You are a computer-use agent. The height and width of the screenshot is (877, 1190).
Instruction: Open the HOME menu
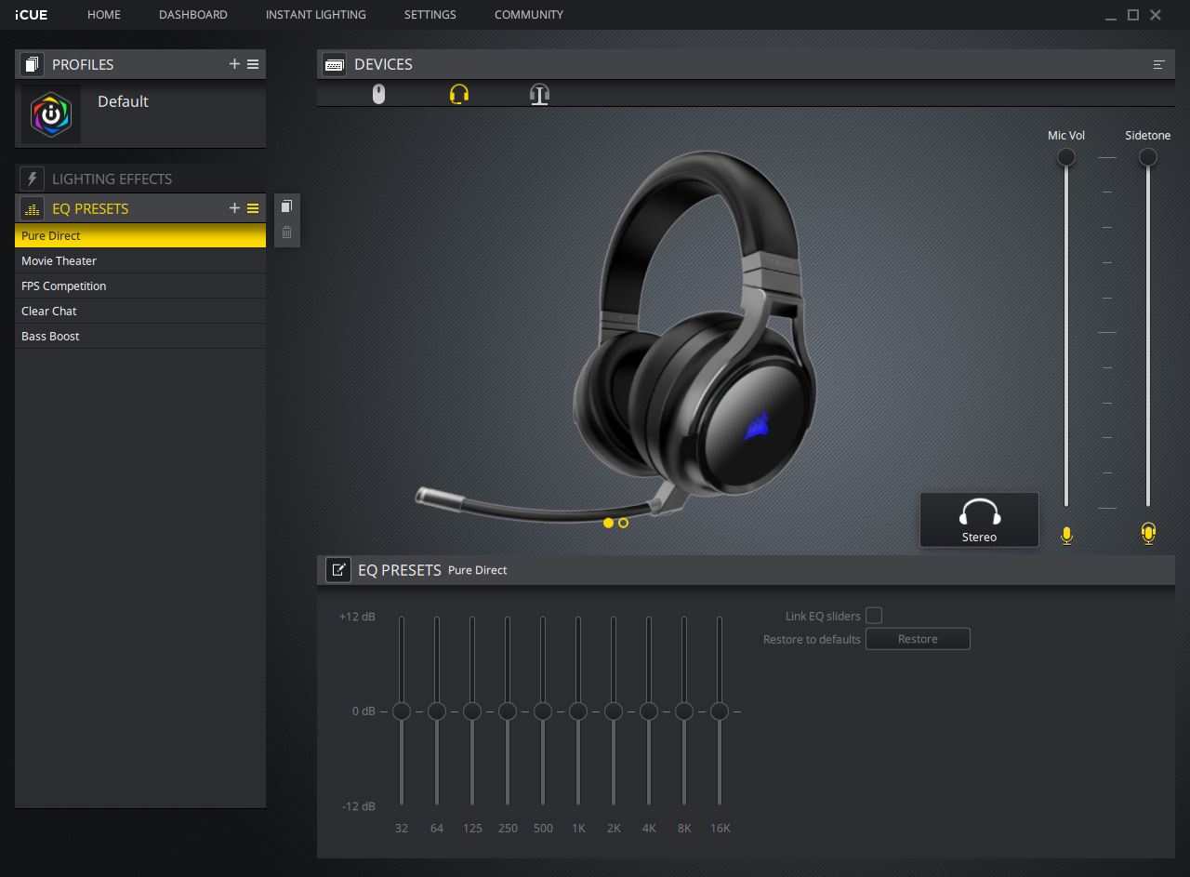(x=104, y=15)
